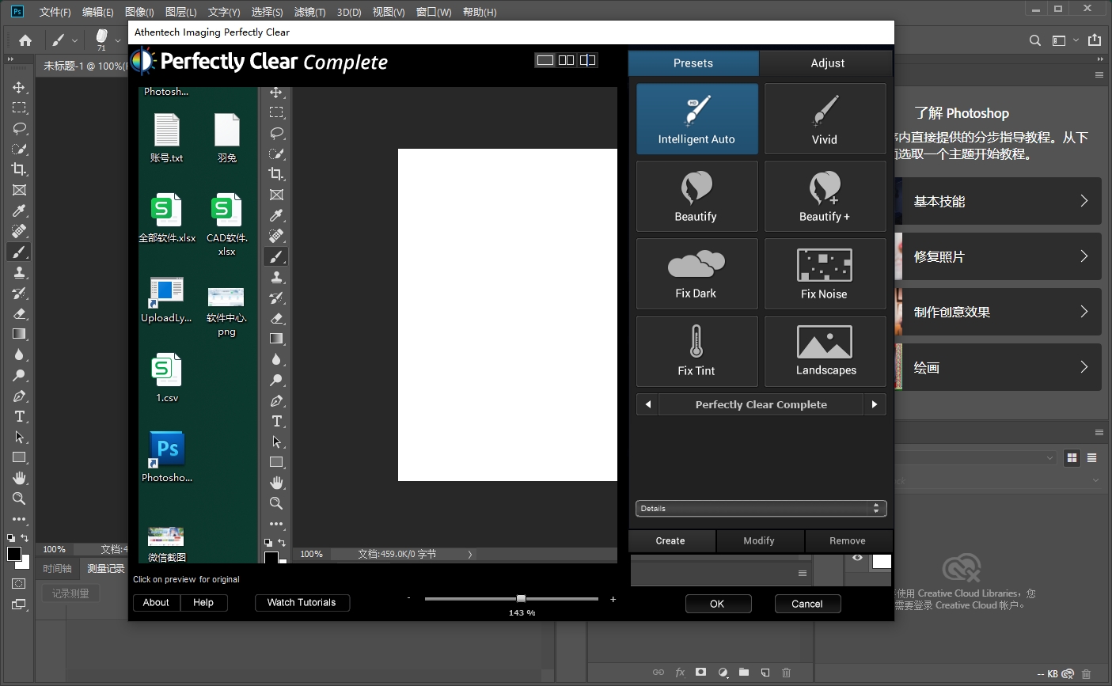
Task: Switch to the Adjust tab
Action: click(x=826, y=63)
